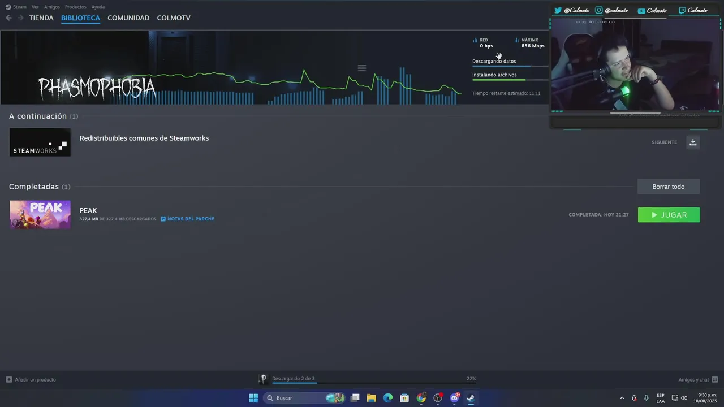Image resolution: width=724 pixels, height=407 pixels.
Task: Open Discord from the taskbar
Action: (454, 398)
